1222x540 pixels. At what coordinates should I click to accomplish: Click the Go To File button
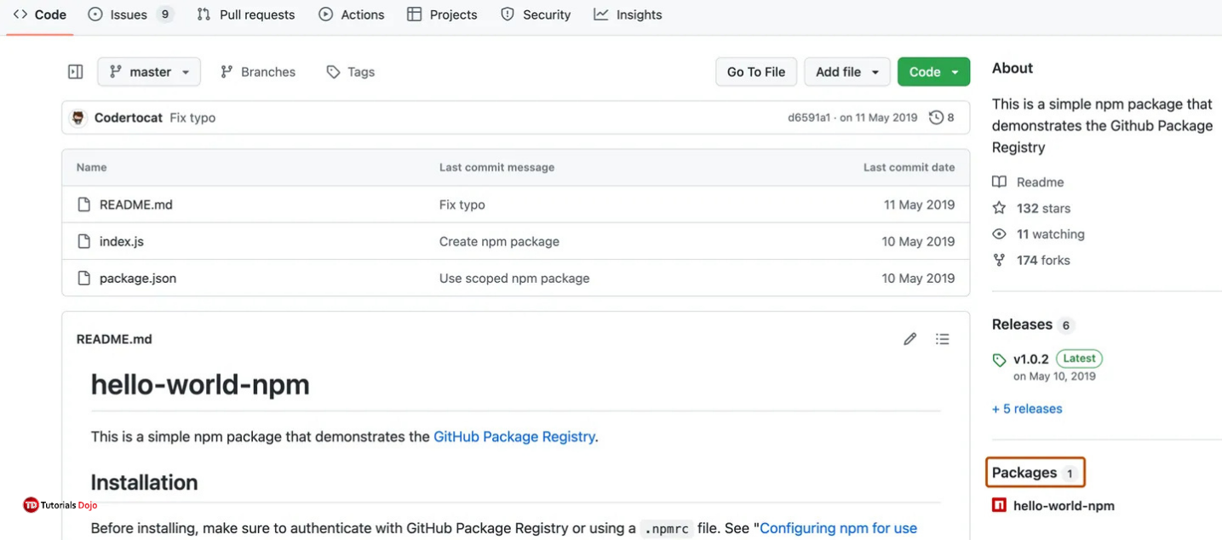(x=755, y=72)
